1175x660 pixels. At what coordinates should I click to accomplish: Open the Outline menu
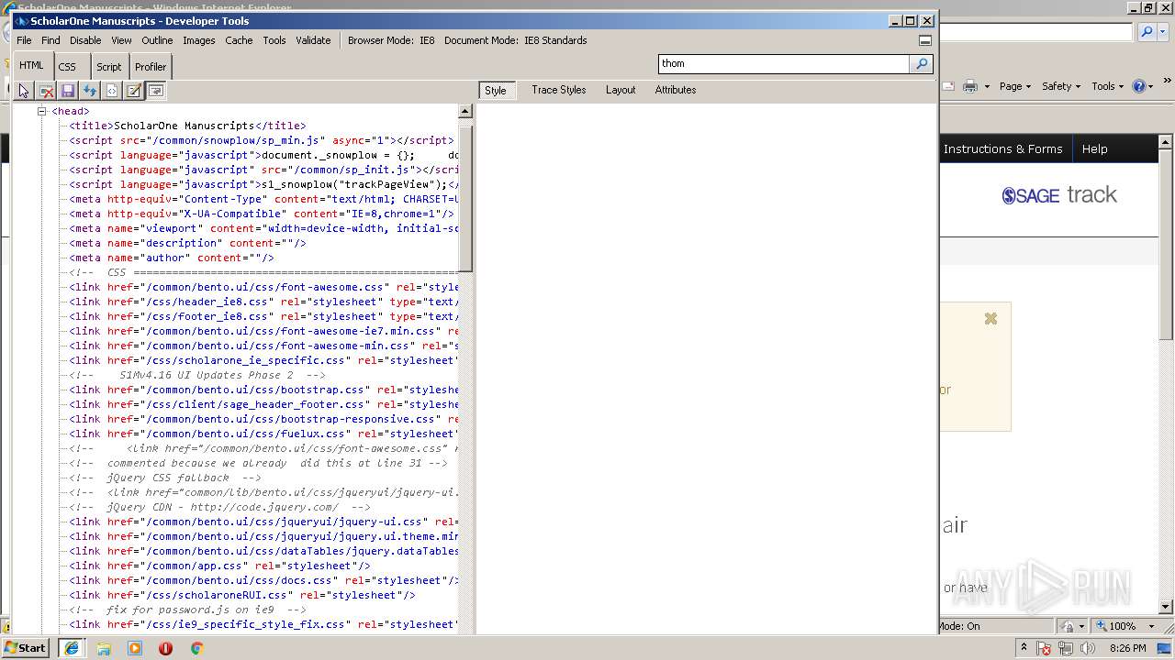157,40
